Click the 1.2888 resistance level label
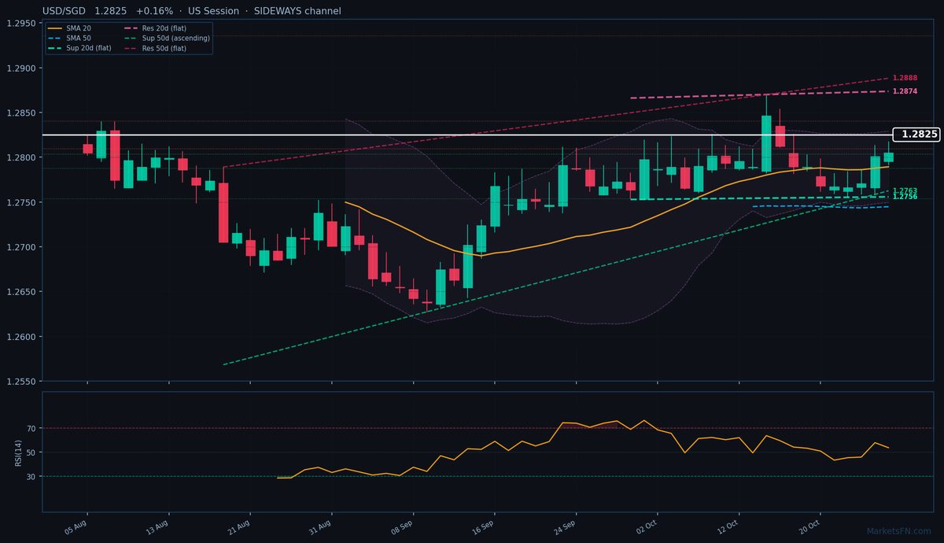Image resolution: width=944 pixels, height=543 pixels. coord(905,78)
